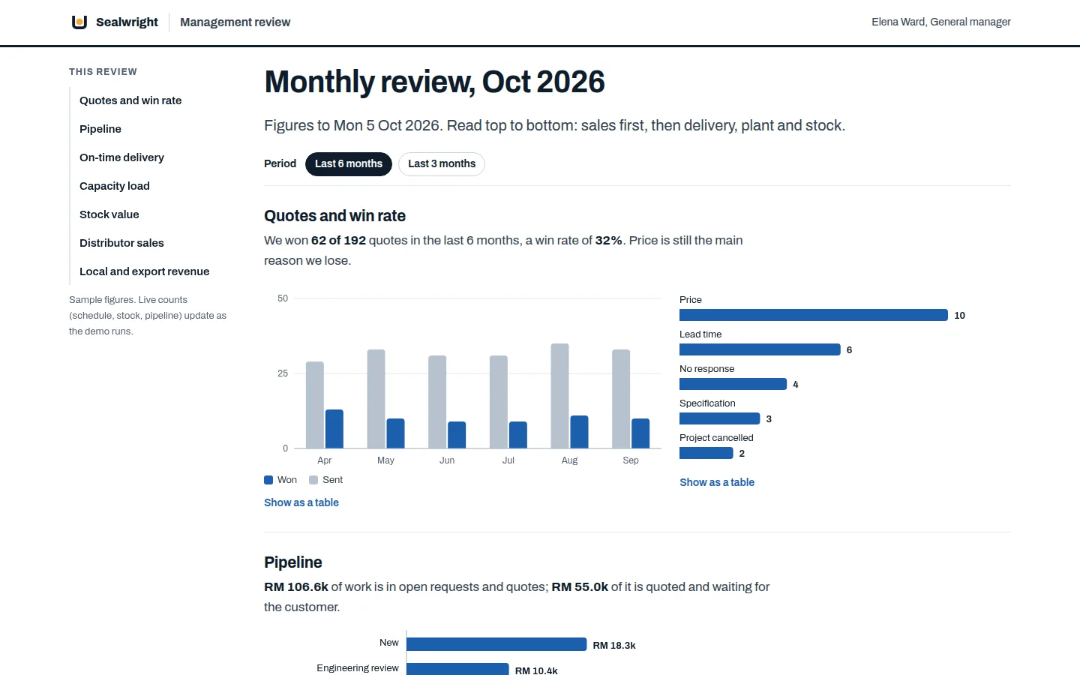Click the May Sent bar in chart
This screenshot has width=1080, height=675.
coord(376,399)
